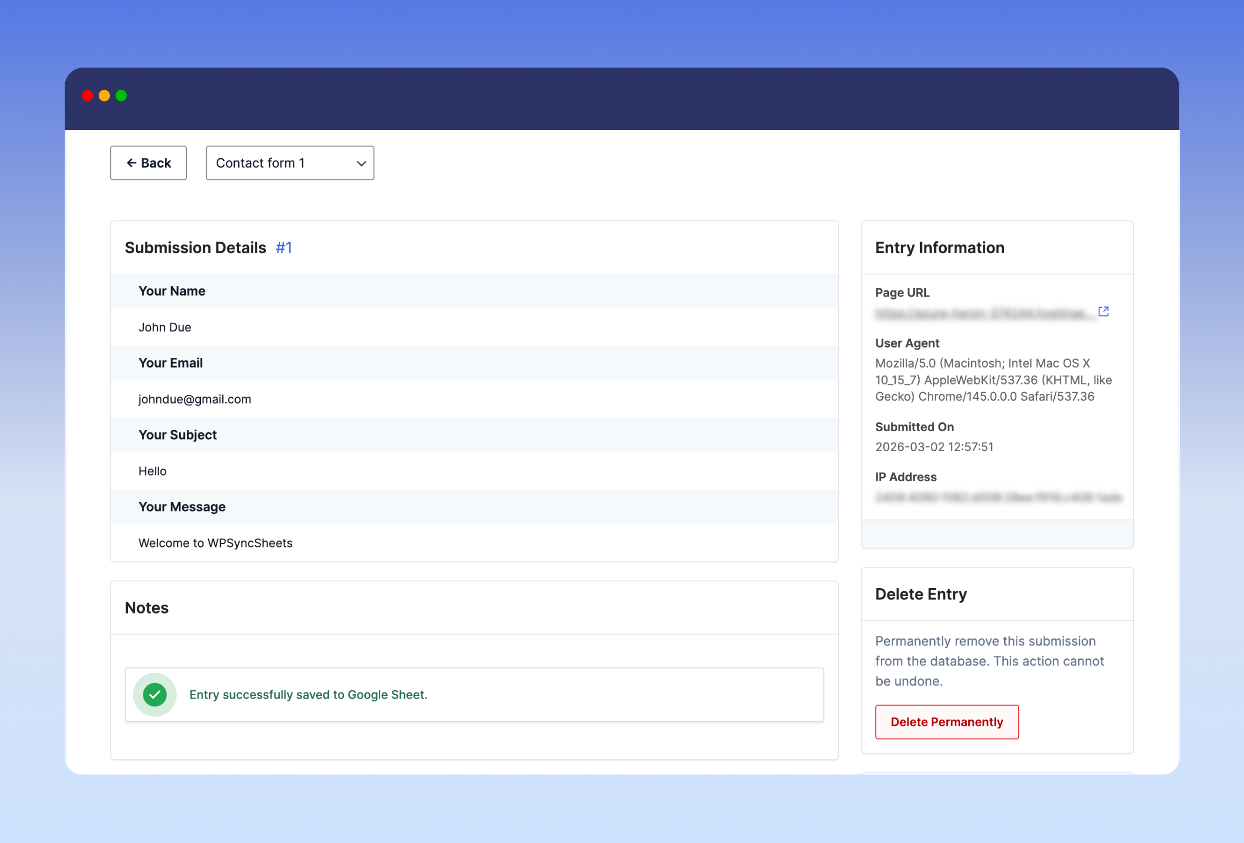The width and height of the screenshot is (1244, 843).
Task: Click the Delete Permanently button
Action: tap(946, 721)
